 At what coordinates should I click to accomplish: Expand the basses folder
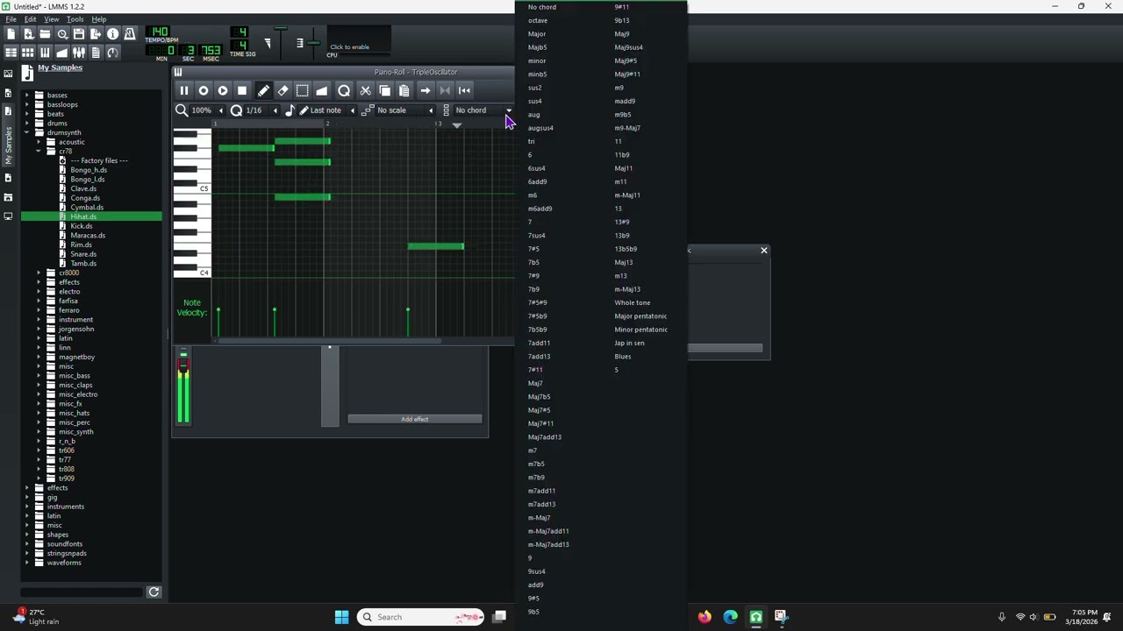[x=26, y=95]
